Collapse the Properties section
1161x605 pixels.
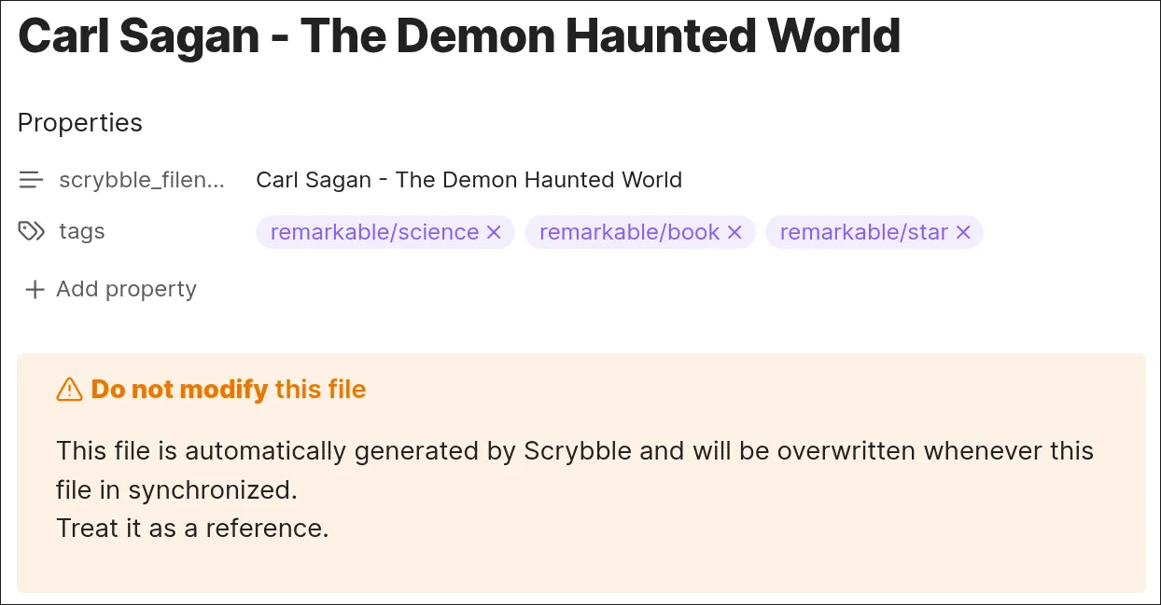[x=79, y=122]
